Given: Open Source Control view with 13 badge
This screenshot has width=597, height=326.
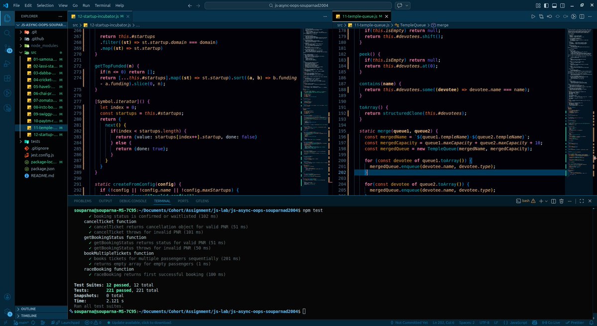Looking at the screenshot, I should tap(7, 48).
